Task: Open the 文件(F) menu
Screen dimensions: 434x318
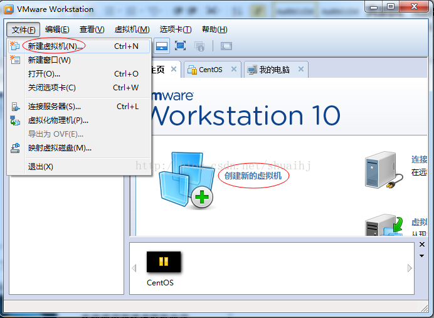Action: click(23, 29)
